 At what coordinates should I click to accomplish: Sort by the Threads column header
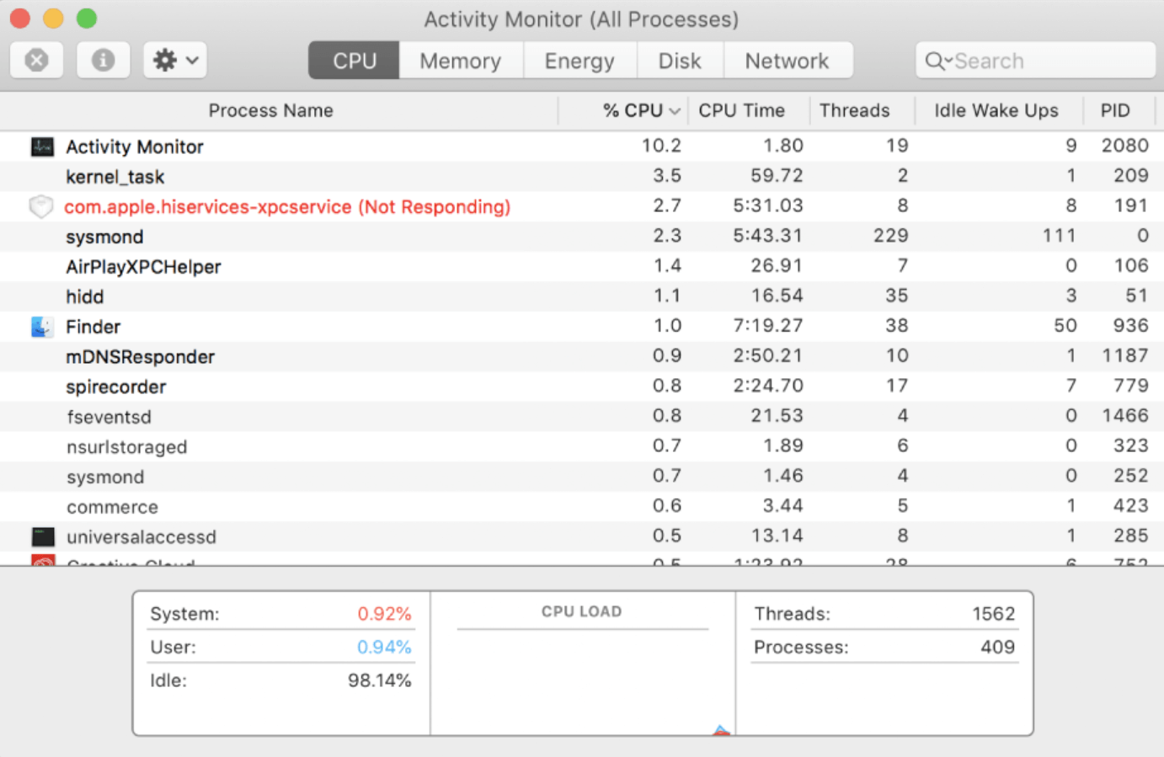tap(854, 110)
